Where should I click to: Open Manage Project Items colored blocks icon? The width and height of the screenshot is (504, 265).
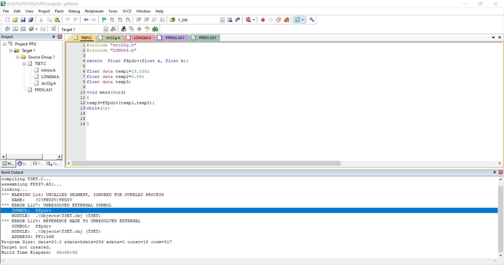[124, 29]
